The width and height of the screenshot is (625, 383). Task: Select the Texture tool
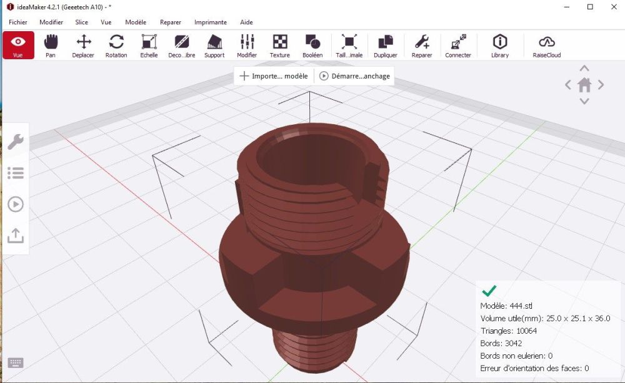coord(280,46)
